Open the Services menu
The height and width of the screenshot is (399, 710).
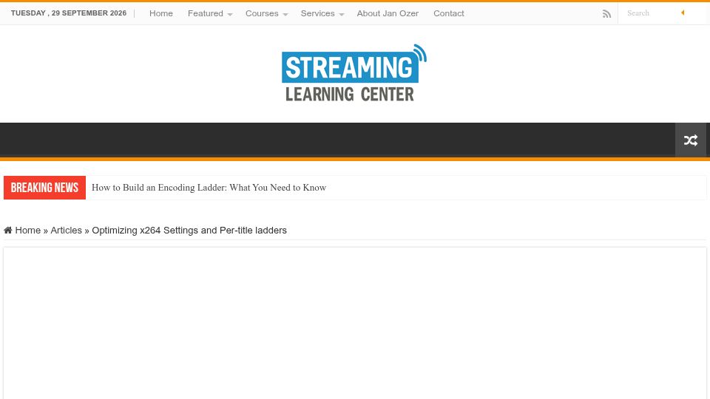317,13
